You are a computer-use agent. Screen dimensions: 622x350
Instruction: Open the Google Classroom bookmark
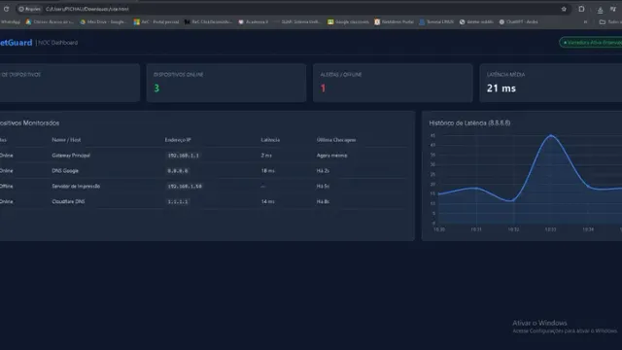(x=348, y=21)
